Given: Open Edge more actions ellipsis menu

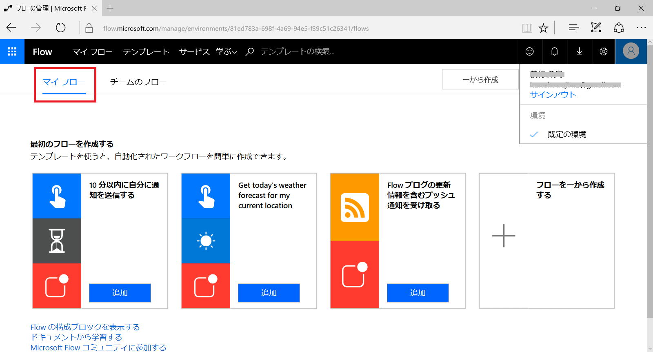Looking at the screenshot, I should (641, 28).
